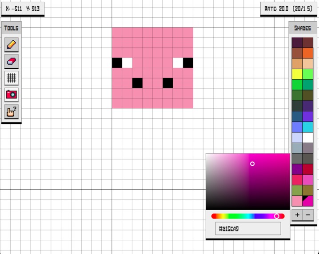Open the pointing hand help tool
Viewport: 319px width, 254px height.
12,111
